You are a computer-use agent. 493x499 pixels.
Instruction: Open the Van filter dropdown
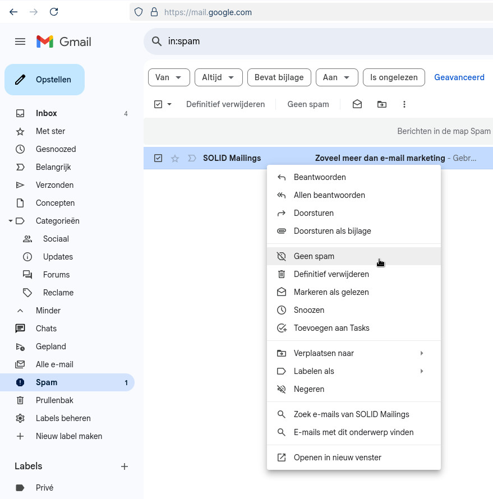click(x=169, y=77)
